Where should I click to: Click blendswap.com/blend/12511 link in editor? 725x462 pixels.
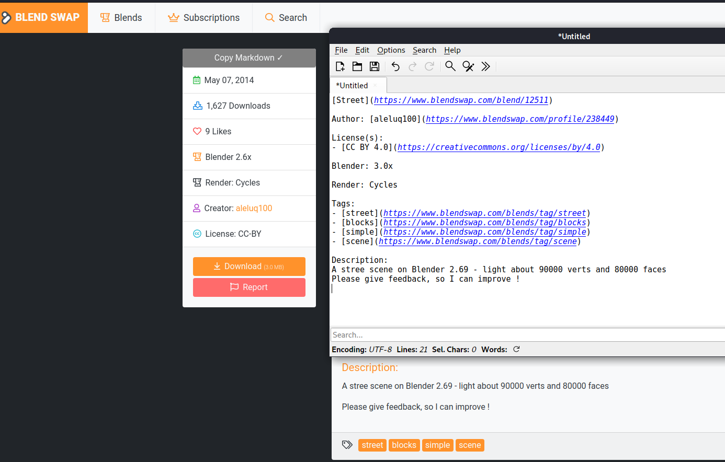click(461, 100)
